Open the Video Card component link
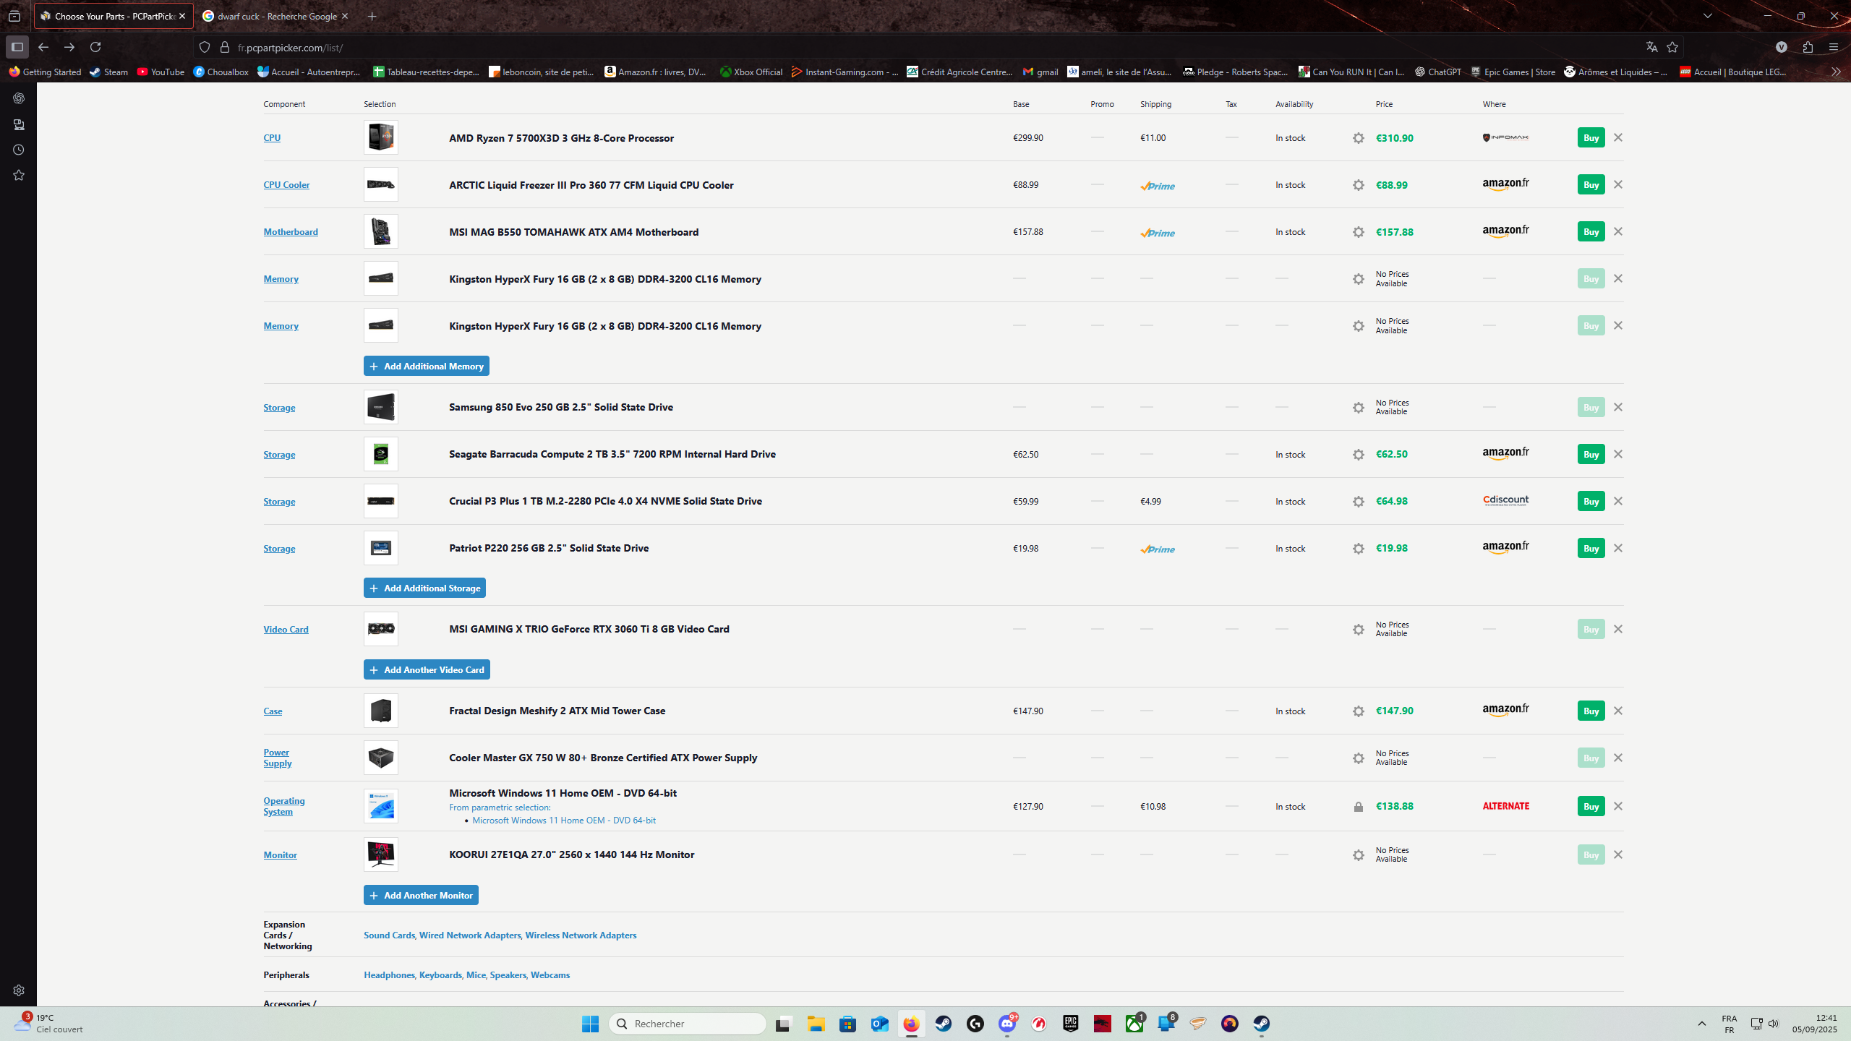 [286, 629]
